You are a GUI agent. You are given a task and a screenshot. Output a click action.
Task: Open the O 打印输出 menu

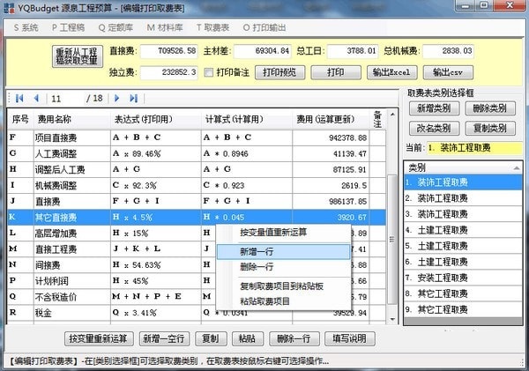point(264,27)
